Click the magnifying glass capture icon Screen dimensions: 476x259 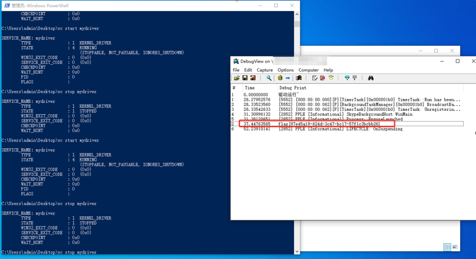coord(269,78)
